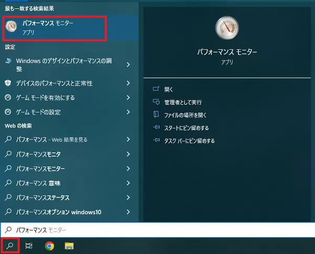The width and height of the screenshot is (315, 254).
Task: Open File Explorer from the taskbar
Action: click(x=69, y=246)
